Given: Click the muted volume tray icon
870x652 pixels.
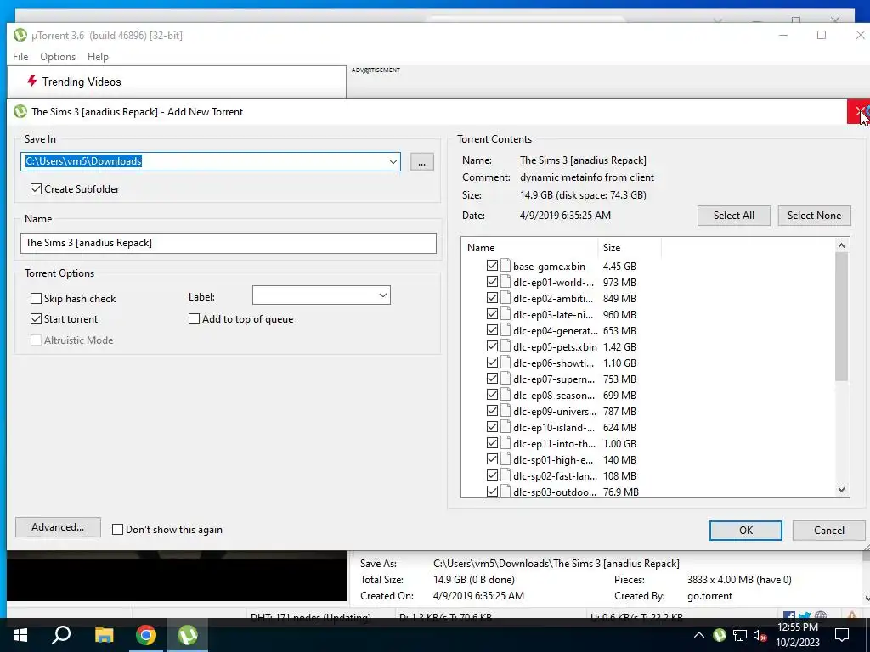Looking at the screenshot, I should [x=760, y=635].
